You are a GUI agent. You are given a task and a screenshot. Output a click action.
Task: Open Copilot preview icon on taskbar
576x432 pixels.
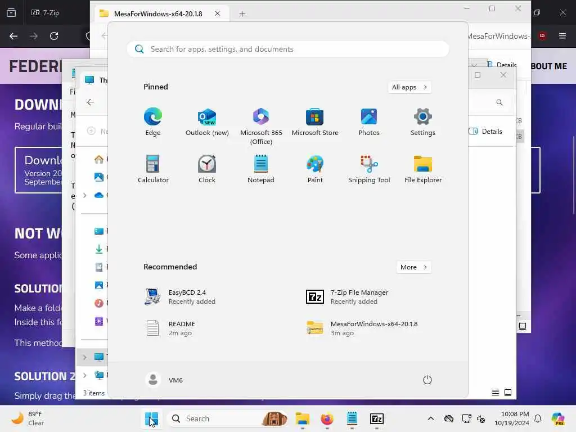point(558,418)
